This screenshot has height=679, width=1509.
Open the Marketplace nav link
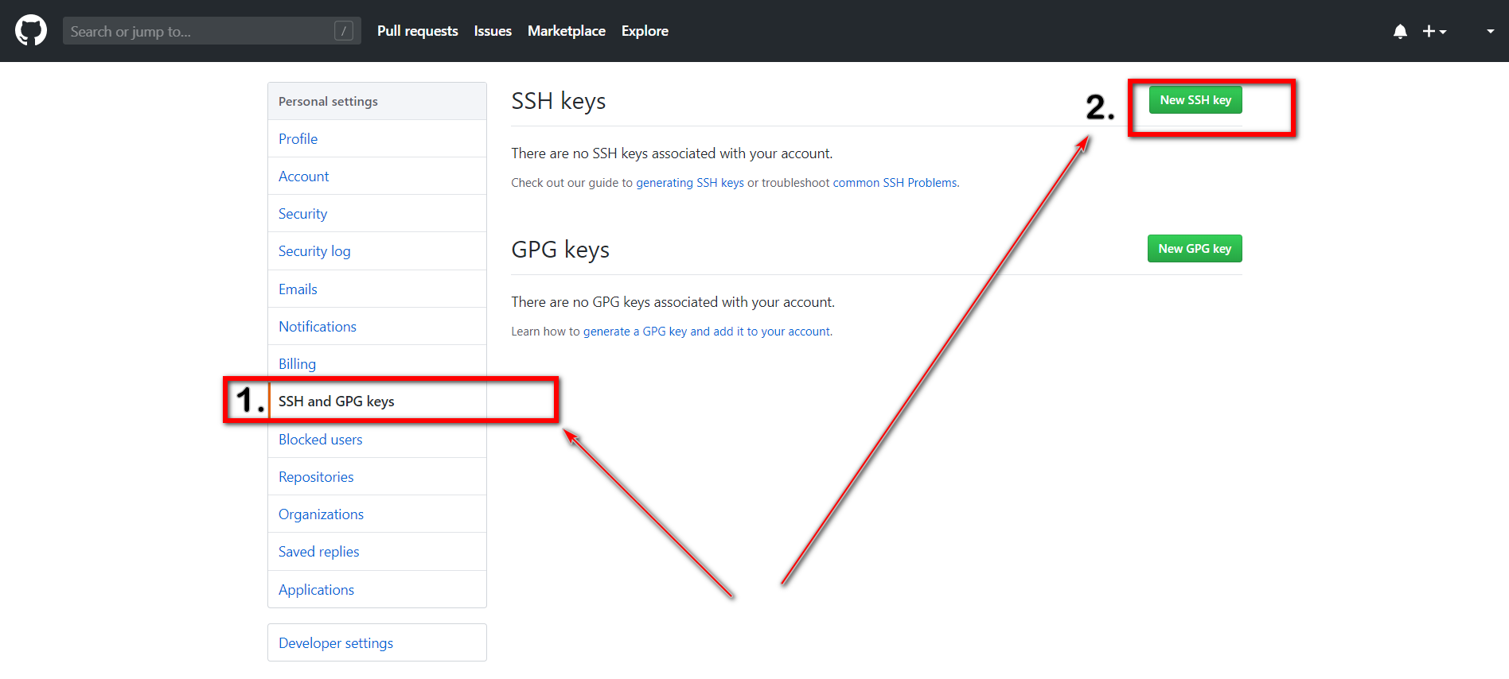click(x=566, y=31)
